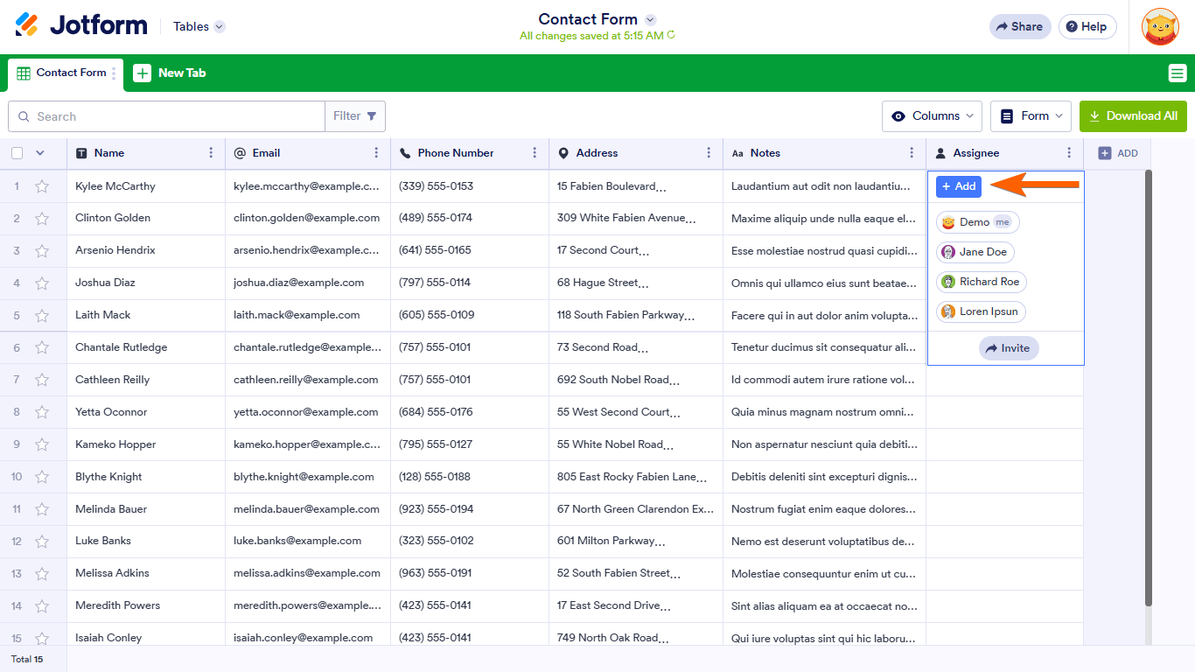Image resolution: width=1195 pixels, height=672 pixels.
Task: Open the Columns visibility dropdown
Action: pos(932,116)
